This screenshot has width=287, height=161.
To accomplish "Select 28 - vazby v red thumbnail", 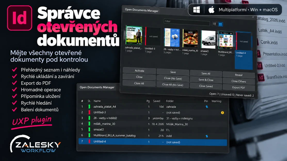I will click(172, 37).
